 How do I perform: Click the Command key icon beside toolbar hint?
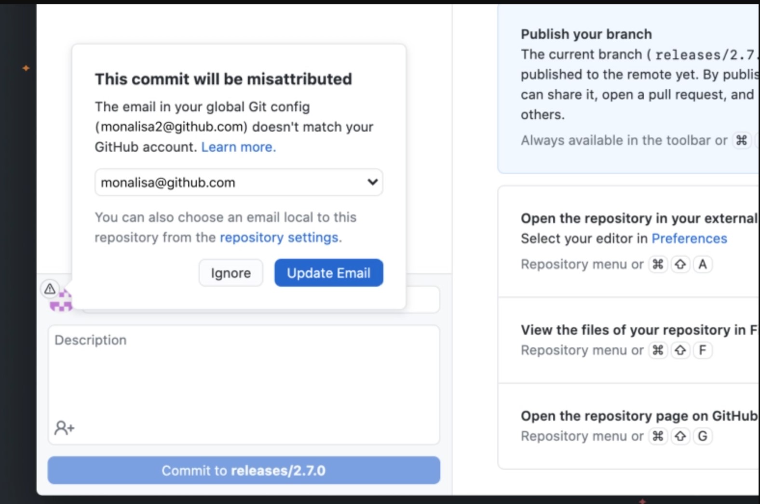click(741, 140)
